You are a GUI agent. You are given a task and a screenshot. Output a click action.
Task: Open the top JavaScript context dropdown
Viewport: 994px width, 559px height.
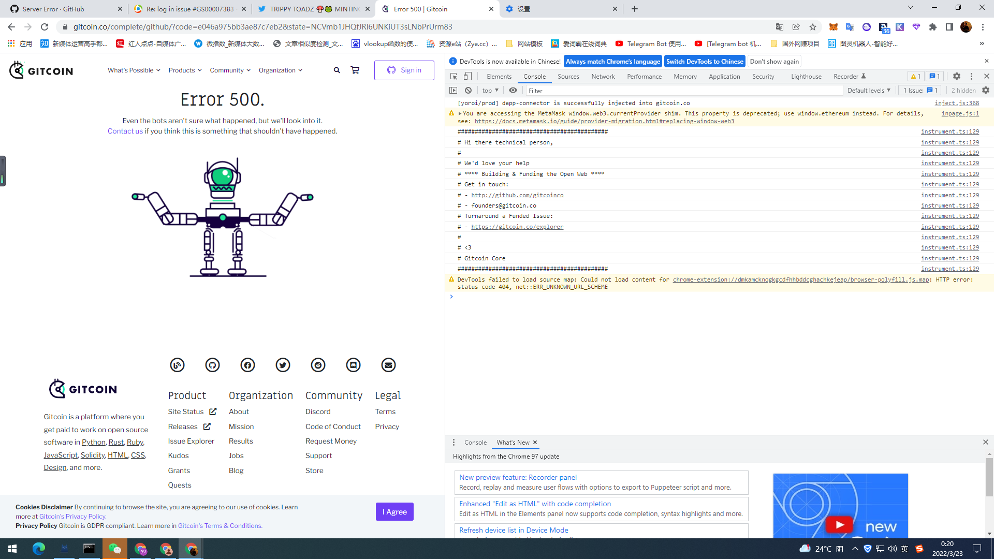coord(490,91)
